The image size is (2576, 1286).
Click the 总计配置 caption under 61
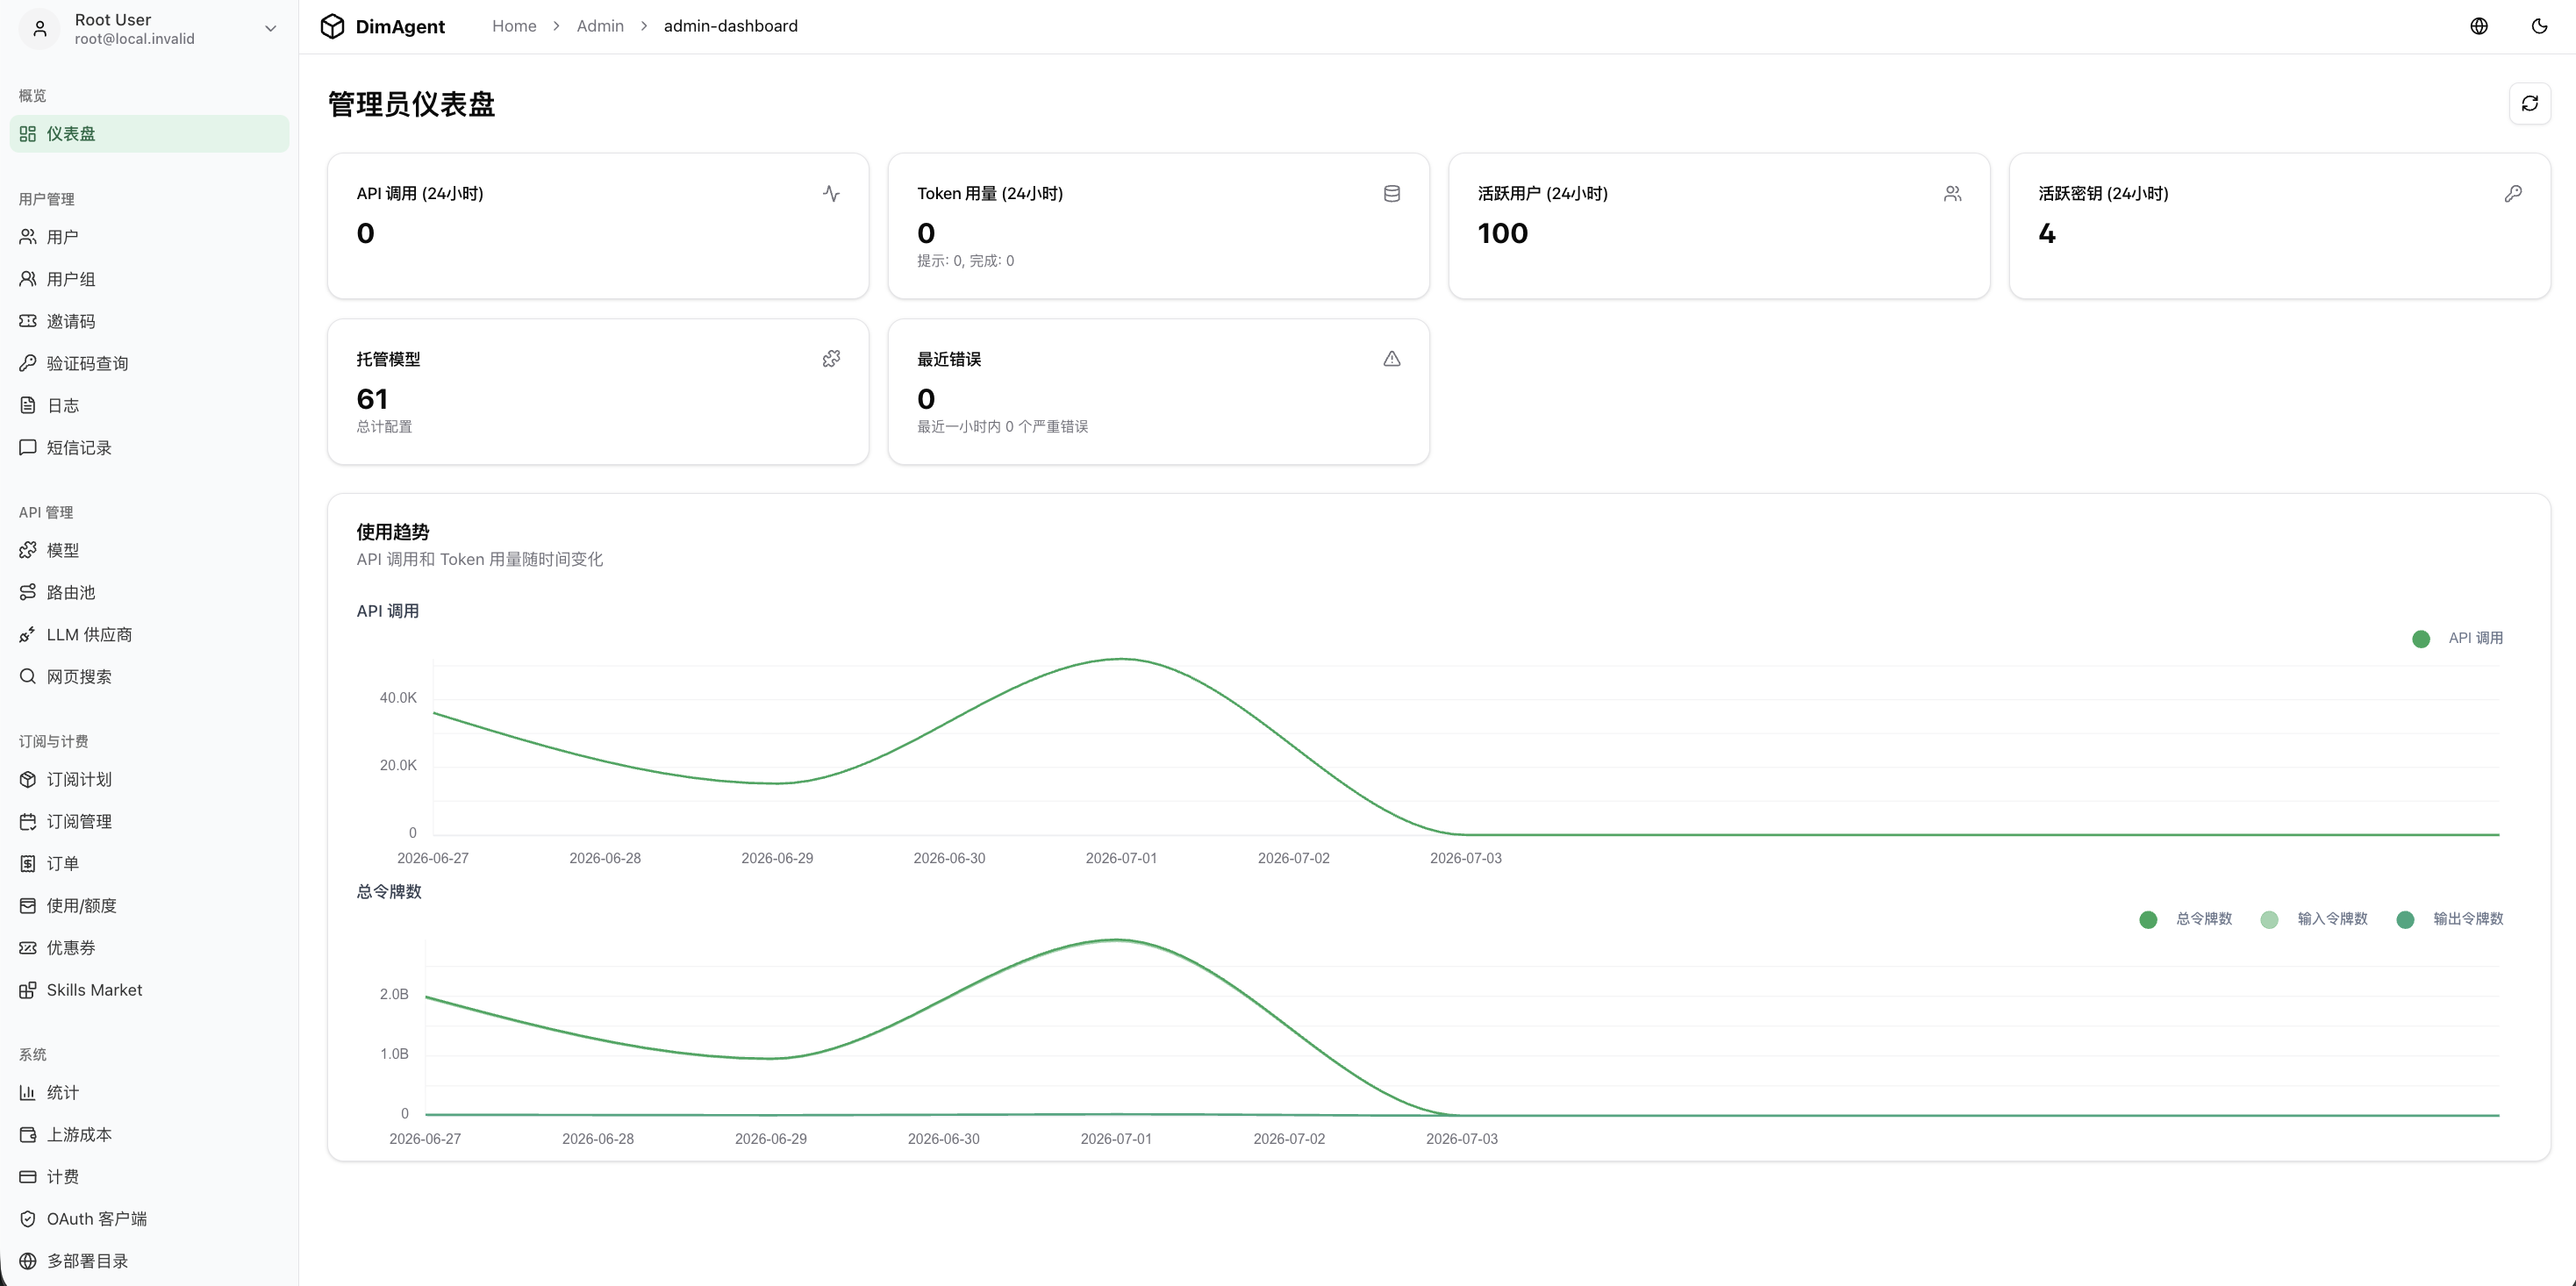coord(384,427)
